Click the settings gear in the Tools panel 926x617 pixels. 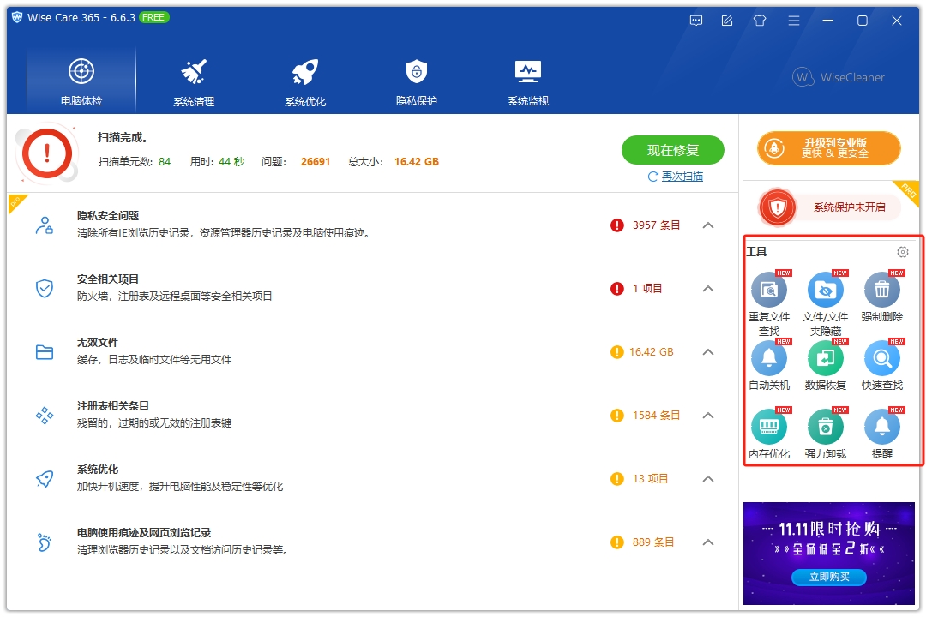[x=902, y=252]
